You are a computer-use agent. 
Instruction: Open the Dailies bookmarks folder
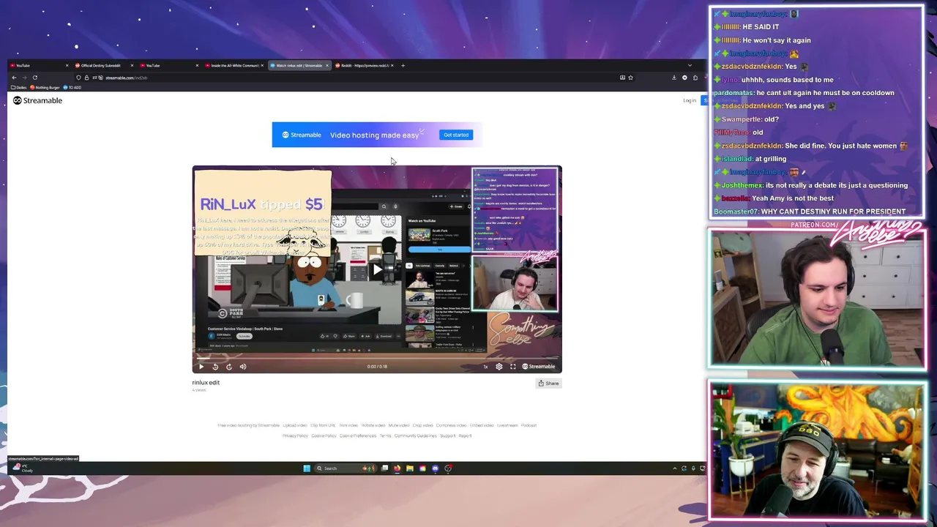tap(19, 88)
